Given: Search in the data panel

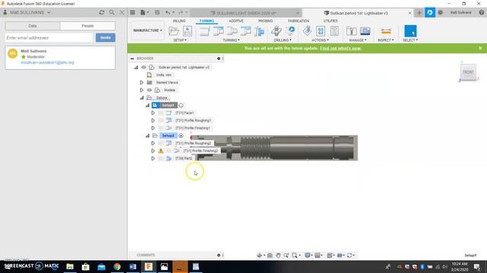Looking at the screenshot, I should click(112, 12).
